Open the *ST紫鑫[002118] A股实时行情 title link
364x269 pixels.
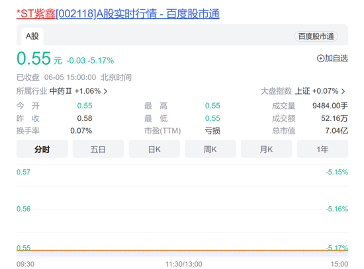pyautogui.click(x=118, y=14)
